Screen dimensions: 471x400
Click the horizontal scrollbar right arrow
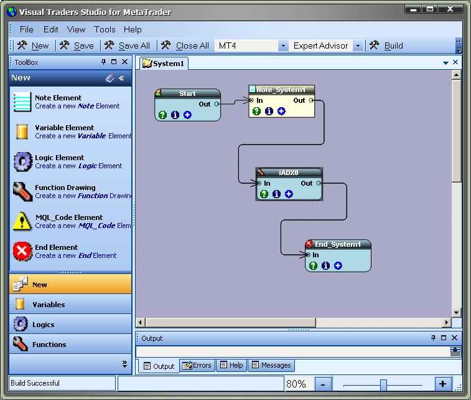(447, 322)
